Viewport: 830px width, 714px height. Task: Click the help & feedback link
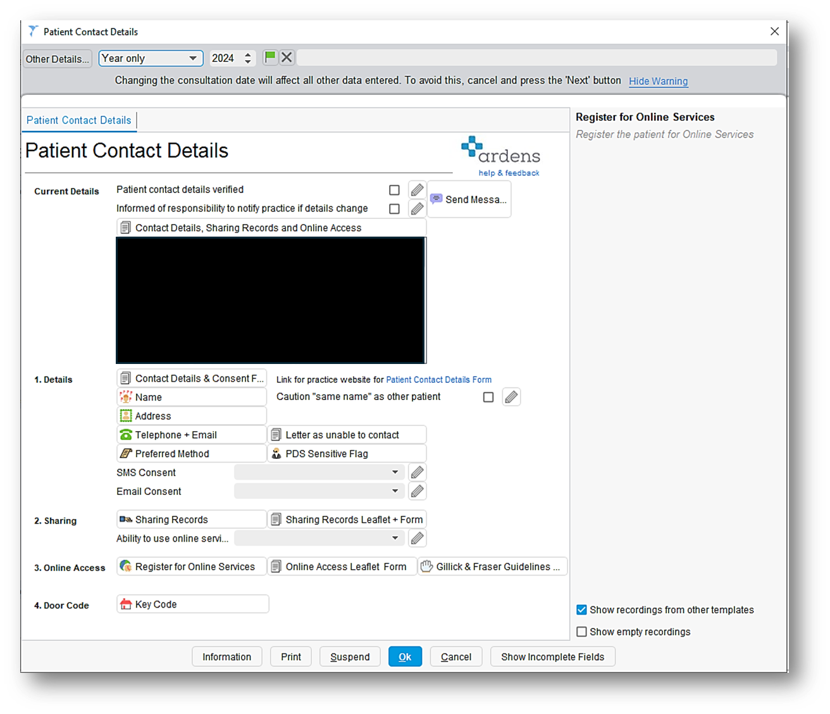509,173
